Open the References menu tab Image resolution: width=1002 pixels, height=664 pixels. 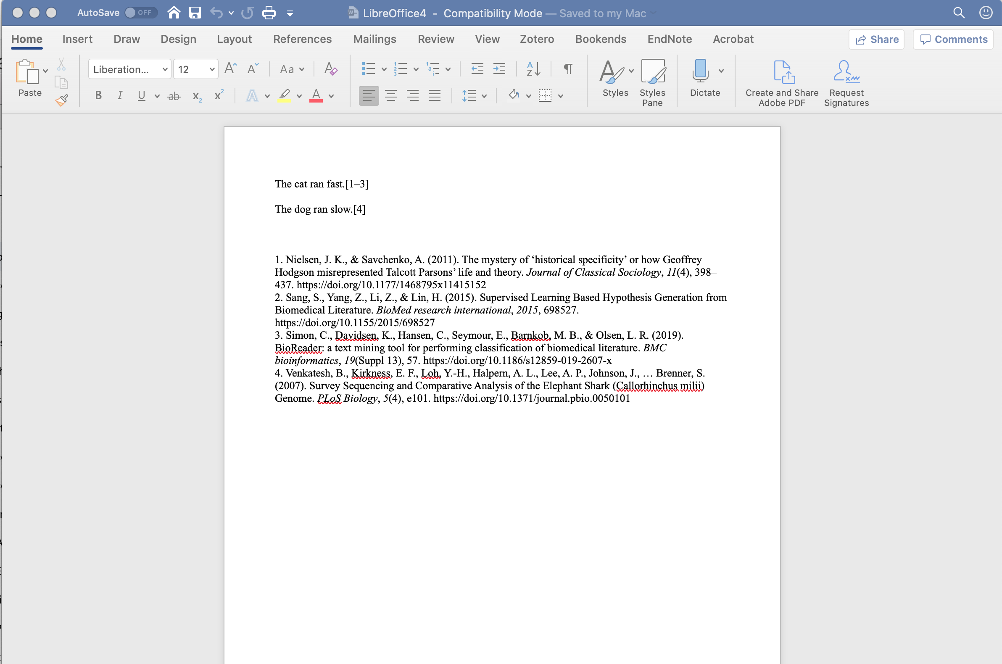(x=302, y=39)
